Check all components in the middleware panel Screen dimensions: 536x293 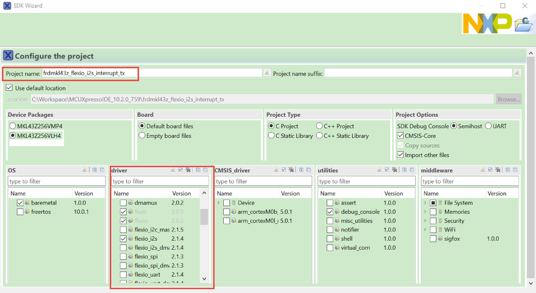(x=490, y=169)
